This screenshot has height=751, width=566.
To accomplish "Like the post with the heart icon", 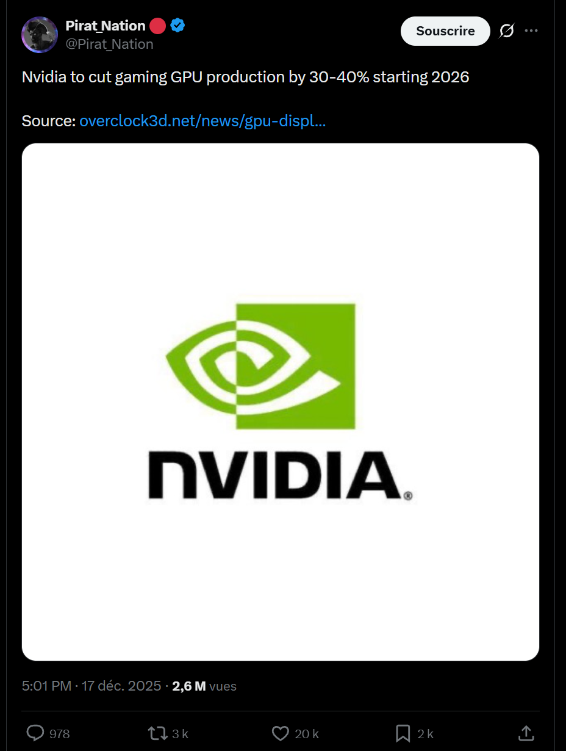I will tap(280, 733).
